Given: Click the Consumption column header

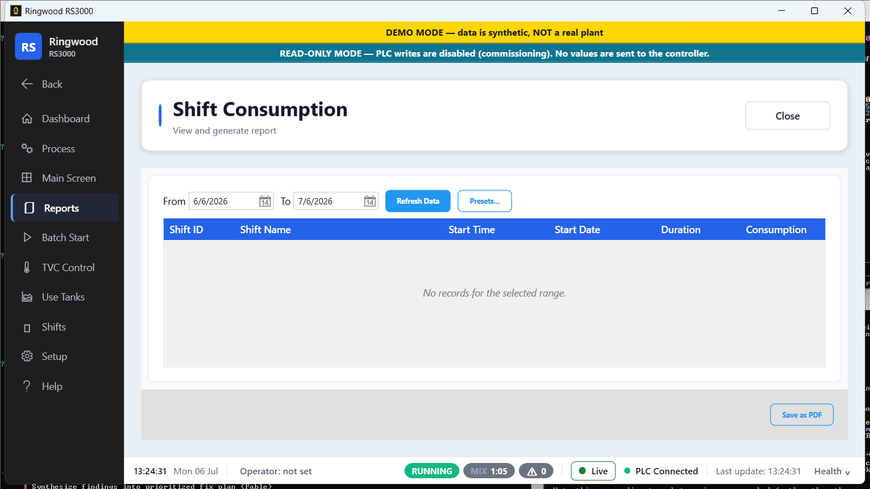Looking at the screenshot, I should [x=776, y=230].
